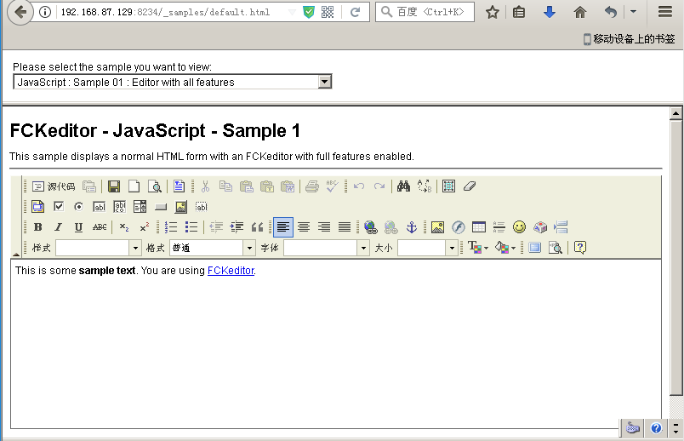The width and height of the screenshot is (684, 441).
Task: Click Increase Indent icon
Action: point(237,227)
